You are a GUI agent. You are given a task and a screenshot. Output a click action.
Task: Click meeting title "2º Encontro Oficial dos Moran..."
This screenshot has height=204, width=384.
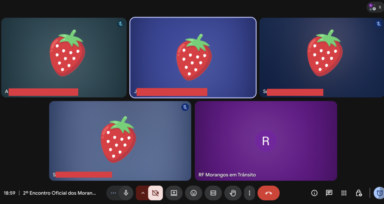click(60, 193)
